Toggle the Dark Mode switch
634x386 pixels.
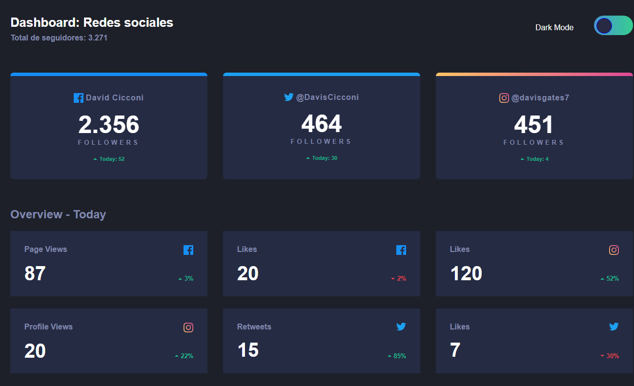point(613,25)
